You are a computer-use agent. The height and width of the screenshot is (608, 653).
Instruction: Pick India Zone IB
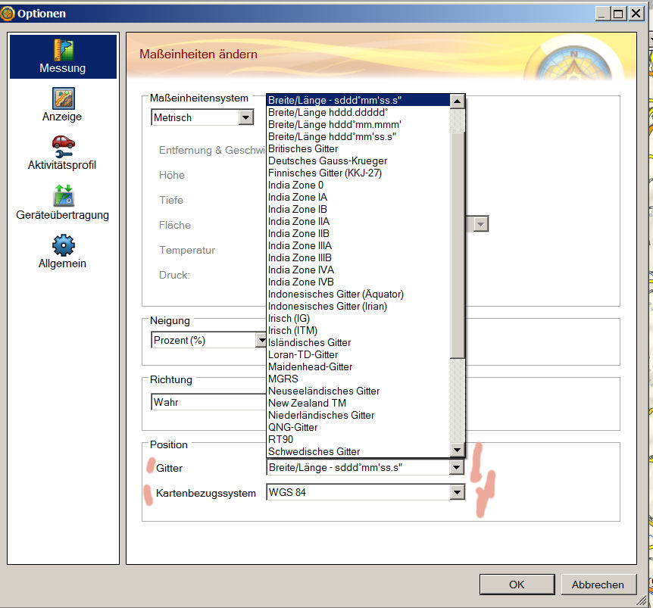point(358,209)
